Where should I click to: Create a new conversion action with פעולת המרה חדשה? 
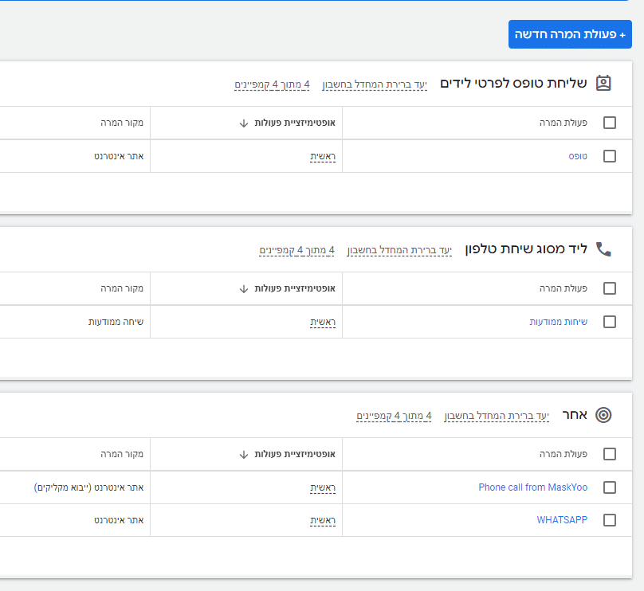coord(570,34)
